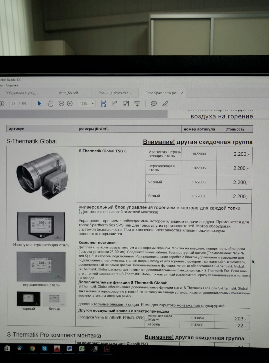
Task: Click the price 22,-
Action: [242, 326]
